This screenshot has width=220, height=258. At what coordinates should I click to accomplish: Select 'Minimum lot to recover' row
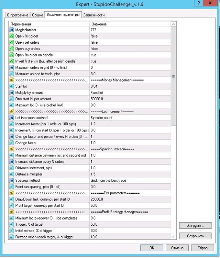click(x=90, y=218)
